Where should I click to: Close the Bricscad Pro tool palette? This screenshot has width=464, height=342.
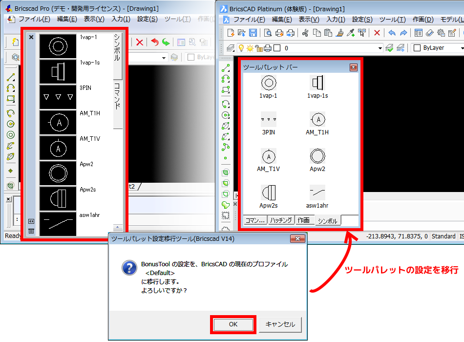[31, 37]
